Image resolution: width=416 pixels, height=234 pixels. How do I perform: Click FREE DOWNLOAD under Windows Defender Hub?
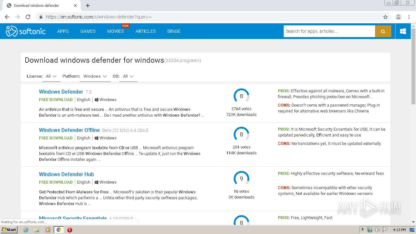(56, 182)
